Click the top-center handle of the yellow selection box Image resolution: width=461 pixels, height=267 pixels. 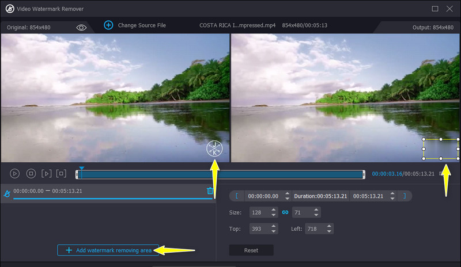pyautogui.click(x=441, y=139)
